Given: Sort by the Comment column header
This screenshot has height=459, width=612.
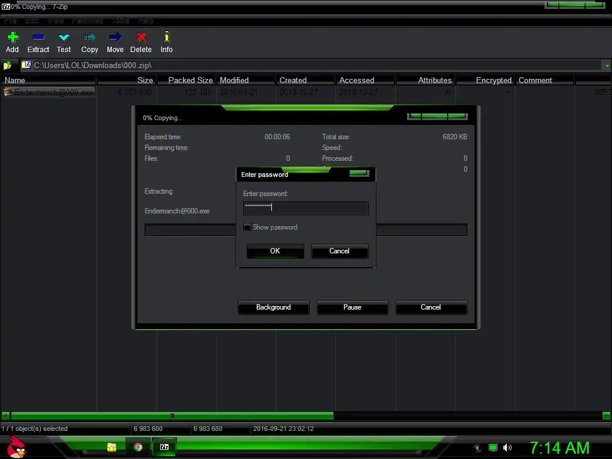Looking at the screenshot, I should click(544, 80).
